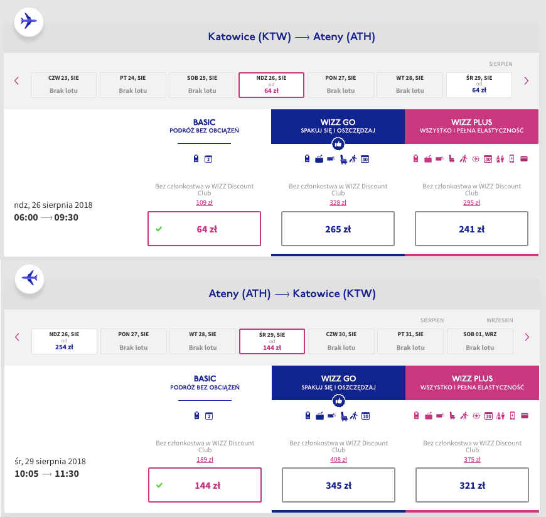Click the thumbs-up icon on return WIZZ GO

point(338,401)
